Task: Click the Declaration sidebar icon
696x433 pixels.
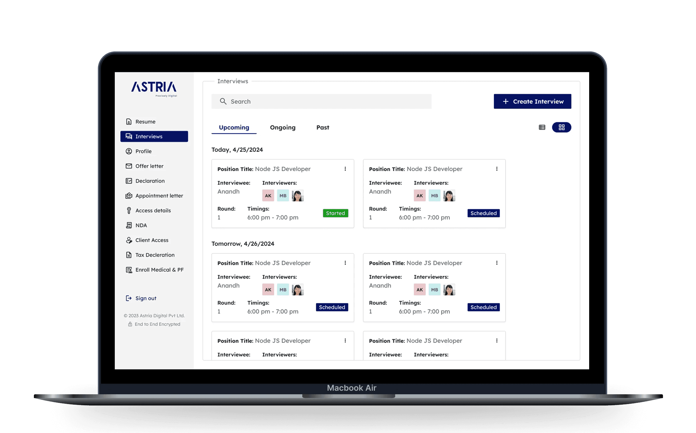Action: [129, 181]
